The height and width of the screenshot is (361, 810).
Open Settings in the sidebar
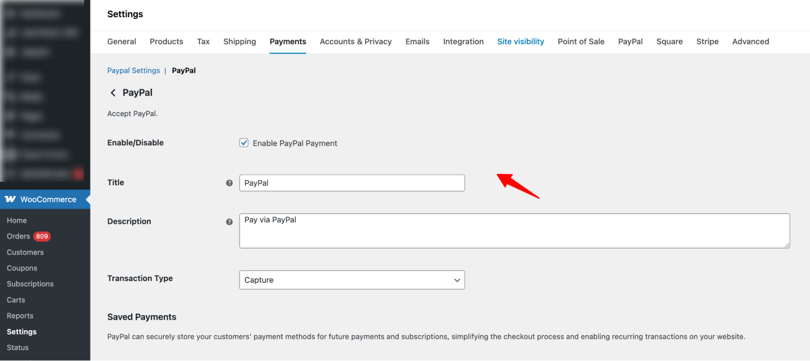click(21, 332)
